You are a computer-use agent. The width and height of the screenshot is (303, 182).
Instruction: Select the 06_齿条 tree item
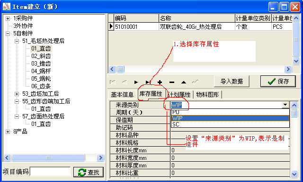[x=41, y=86]
